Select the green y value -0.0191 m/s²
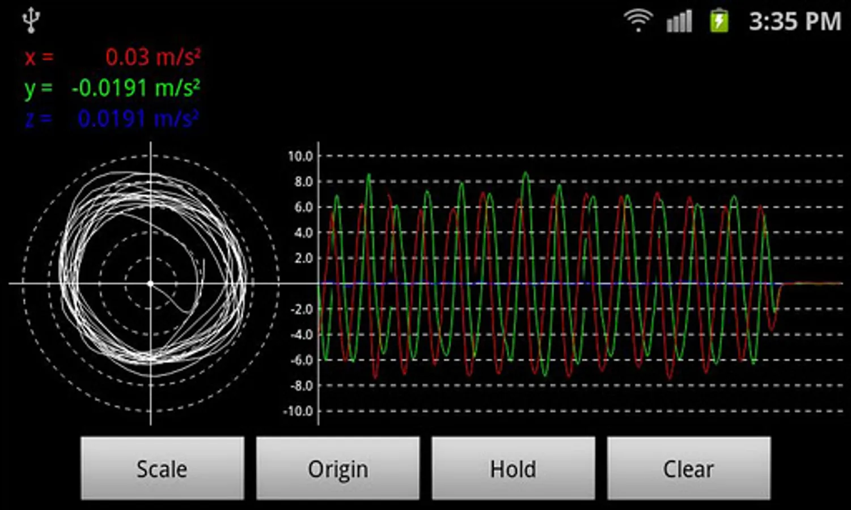The image size is (851, 510). (136, 88)
